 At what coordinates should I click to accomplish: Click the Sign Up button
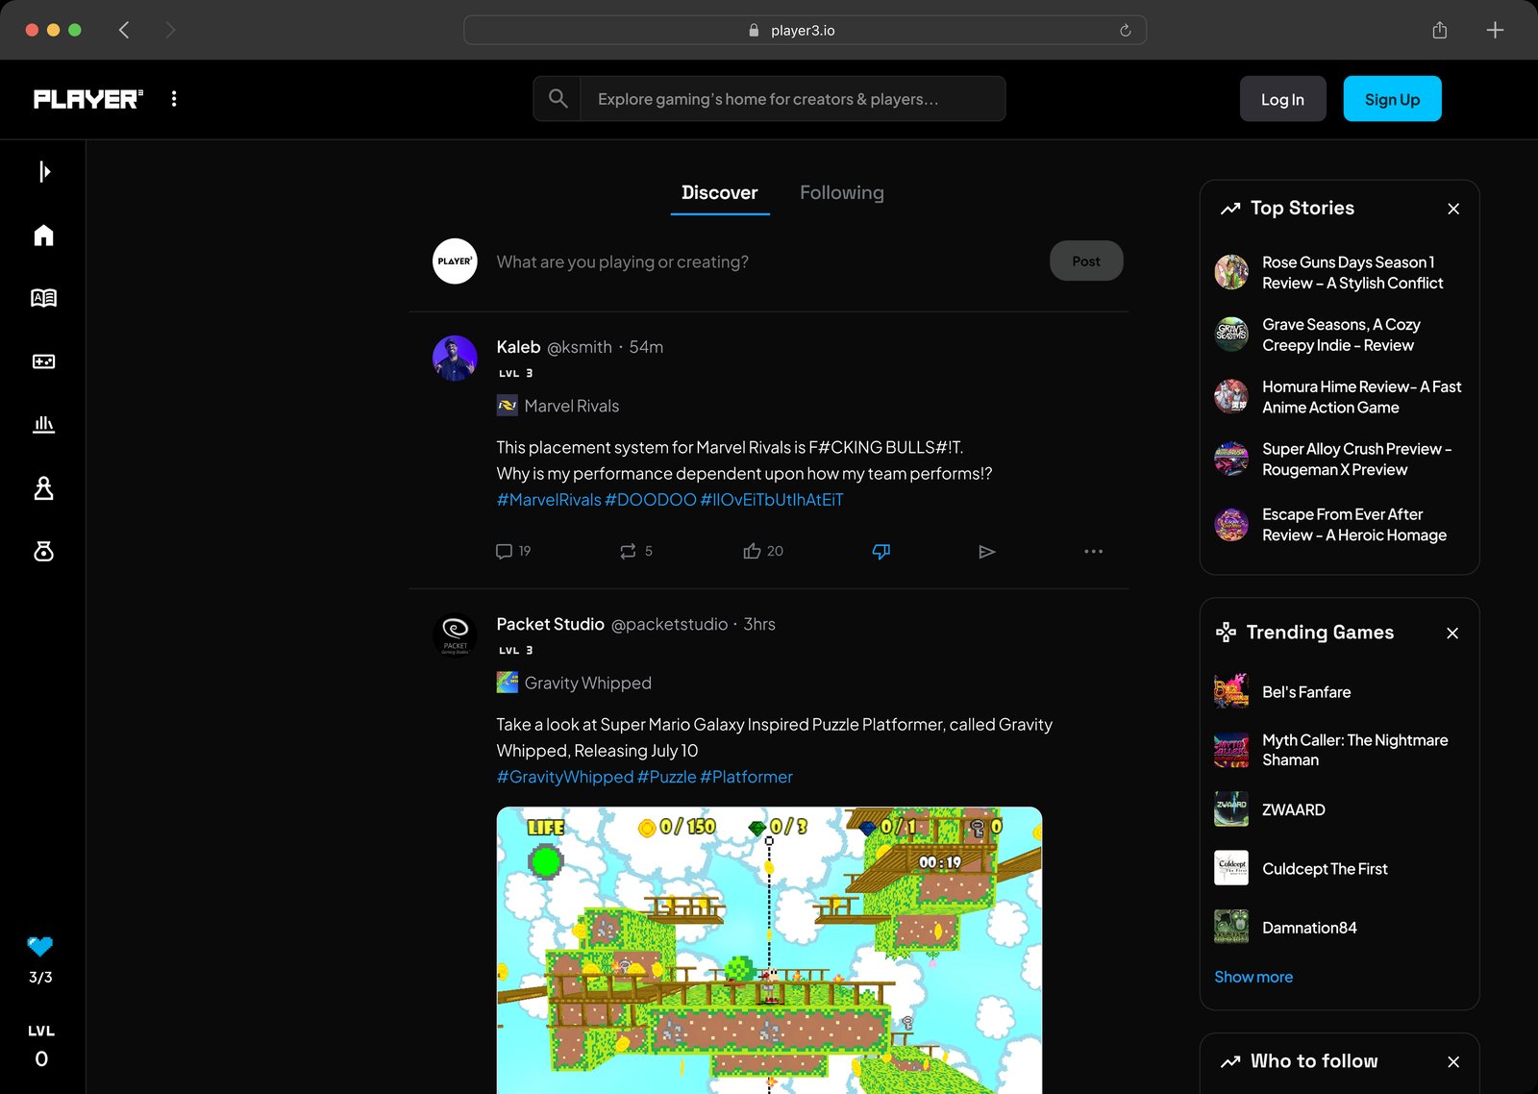[x=1392, y=99]
